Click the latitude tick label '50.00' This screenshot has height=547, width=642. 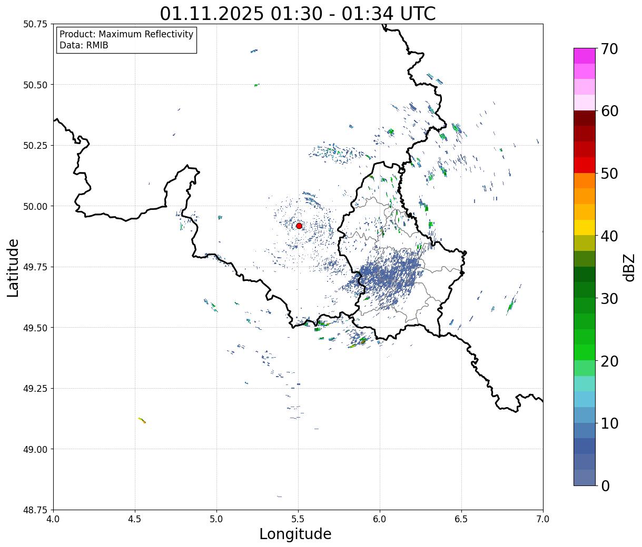click(35, 206)
